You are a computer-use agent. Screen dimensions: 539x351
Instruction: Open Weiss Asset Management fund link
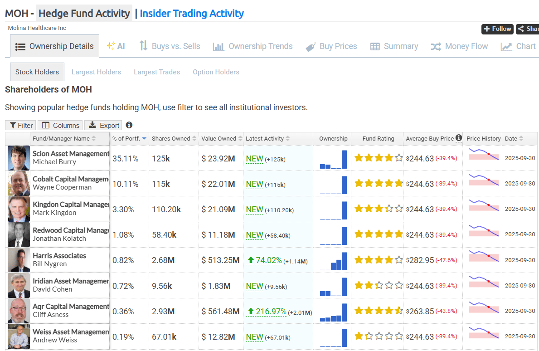71,332
